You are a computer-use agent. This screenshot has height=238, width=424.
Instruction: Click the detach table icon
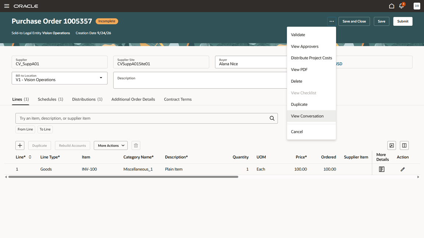point(392,145)
